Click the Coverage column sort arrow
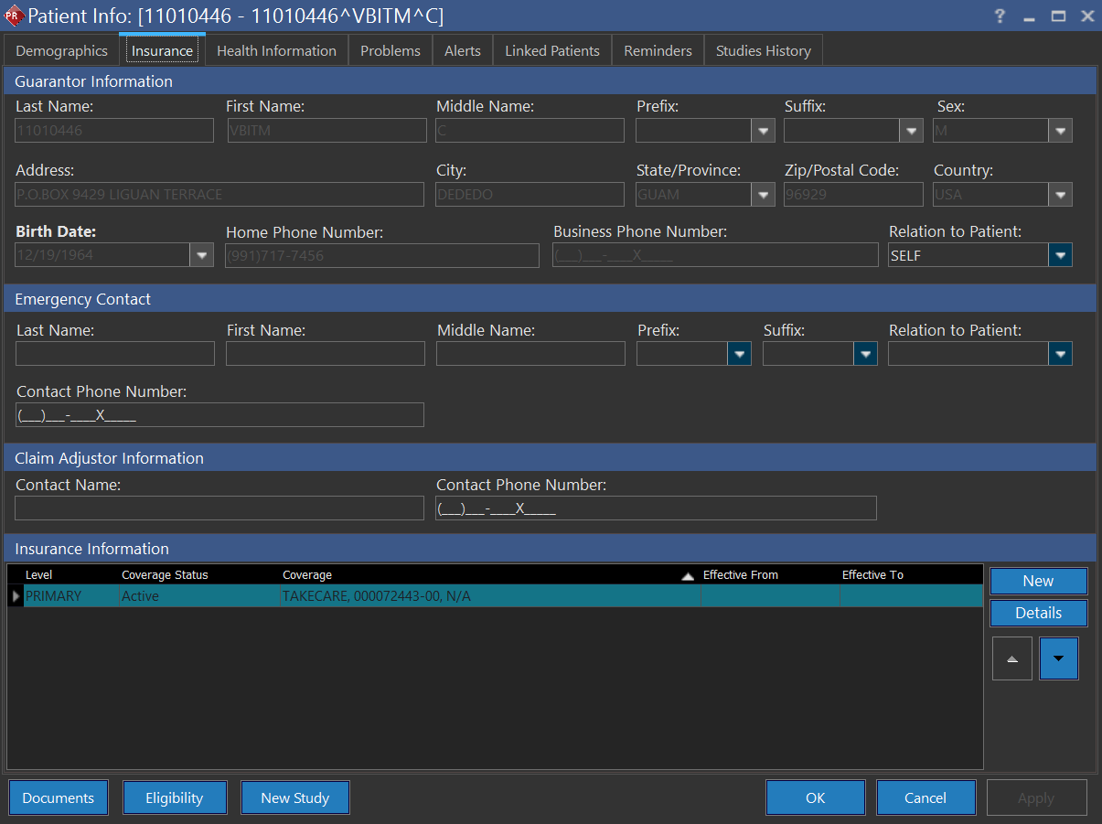This screenshot has height=824, width=1102. [x=688, y=576]
